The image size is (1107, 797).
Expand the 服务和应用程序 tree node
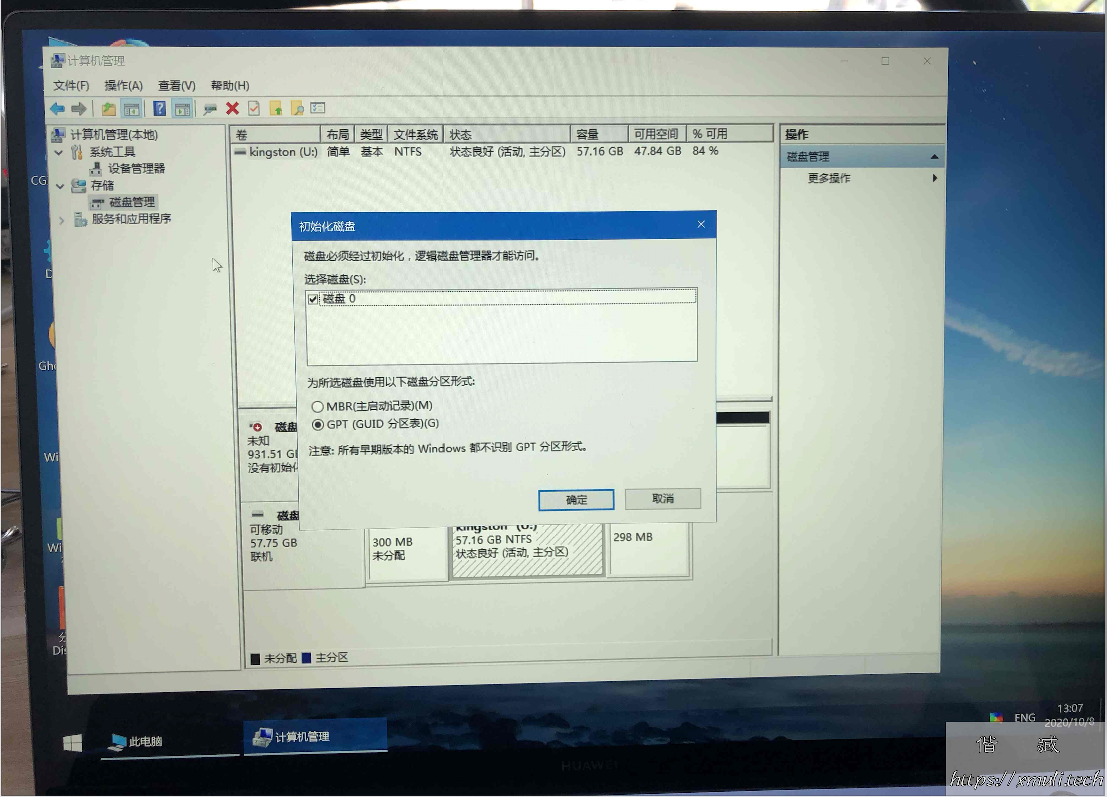pyautogui.click(x=61, y=220)
